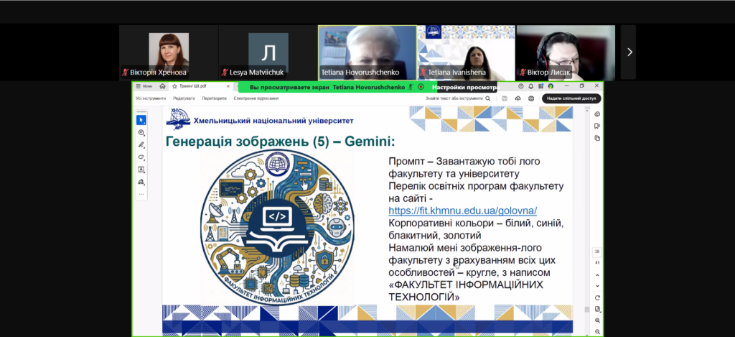
Task: Click the print icon in top toolbar
Action: click(530, 98)
